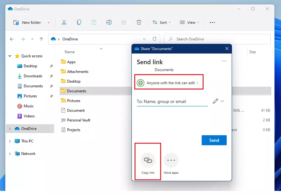Click the Paste clipboard icon

tap(94, 22)
